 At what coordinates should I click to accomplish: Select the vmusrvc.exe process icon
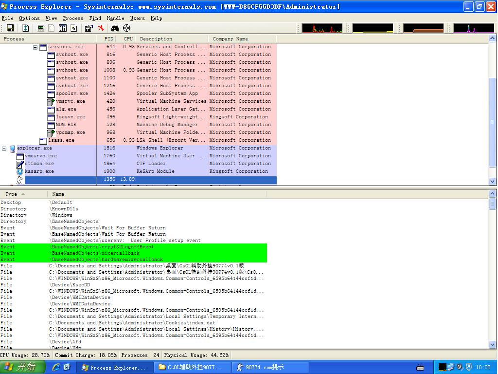[x=19, y=156]
